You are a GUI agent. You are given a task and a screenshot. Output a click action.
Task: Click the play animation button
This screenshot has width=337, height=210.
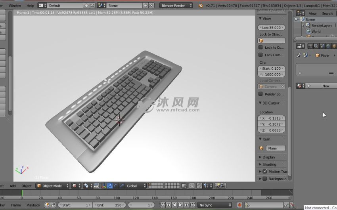pyautogui.click(x=180, y=205)
